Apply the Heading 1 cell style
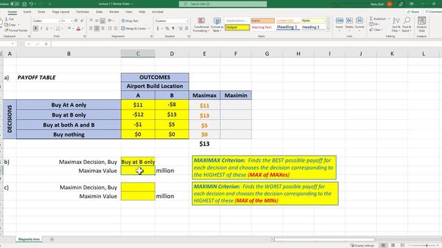The image size is (442, 248). coord(287,28)
